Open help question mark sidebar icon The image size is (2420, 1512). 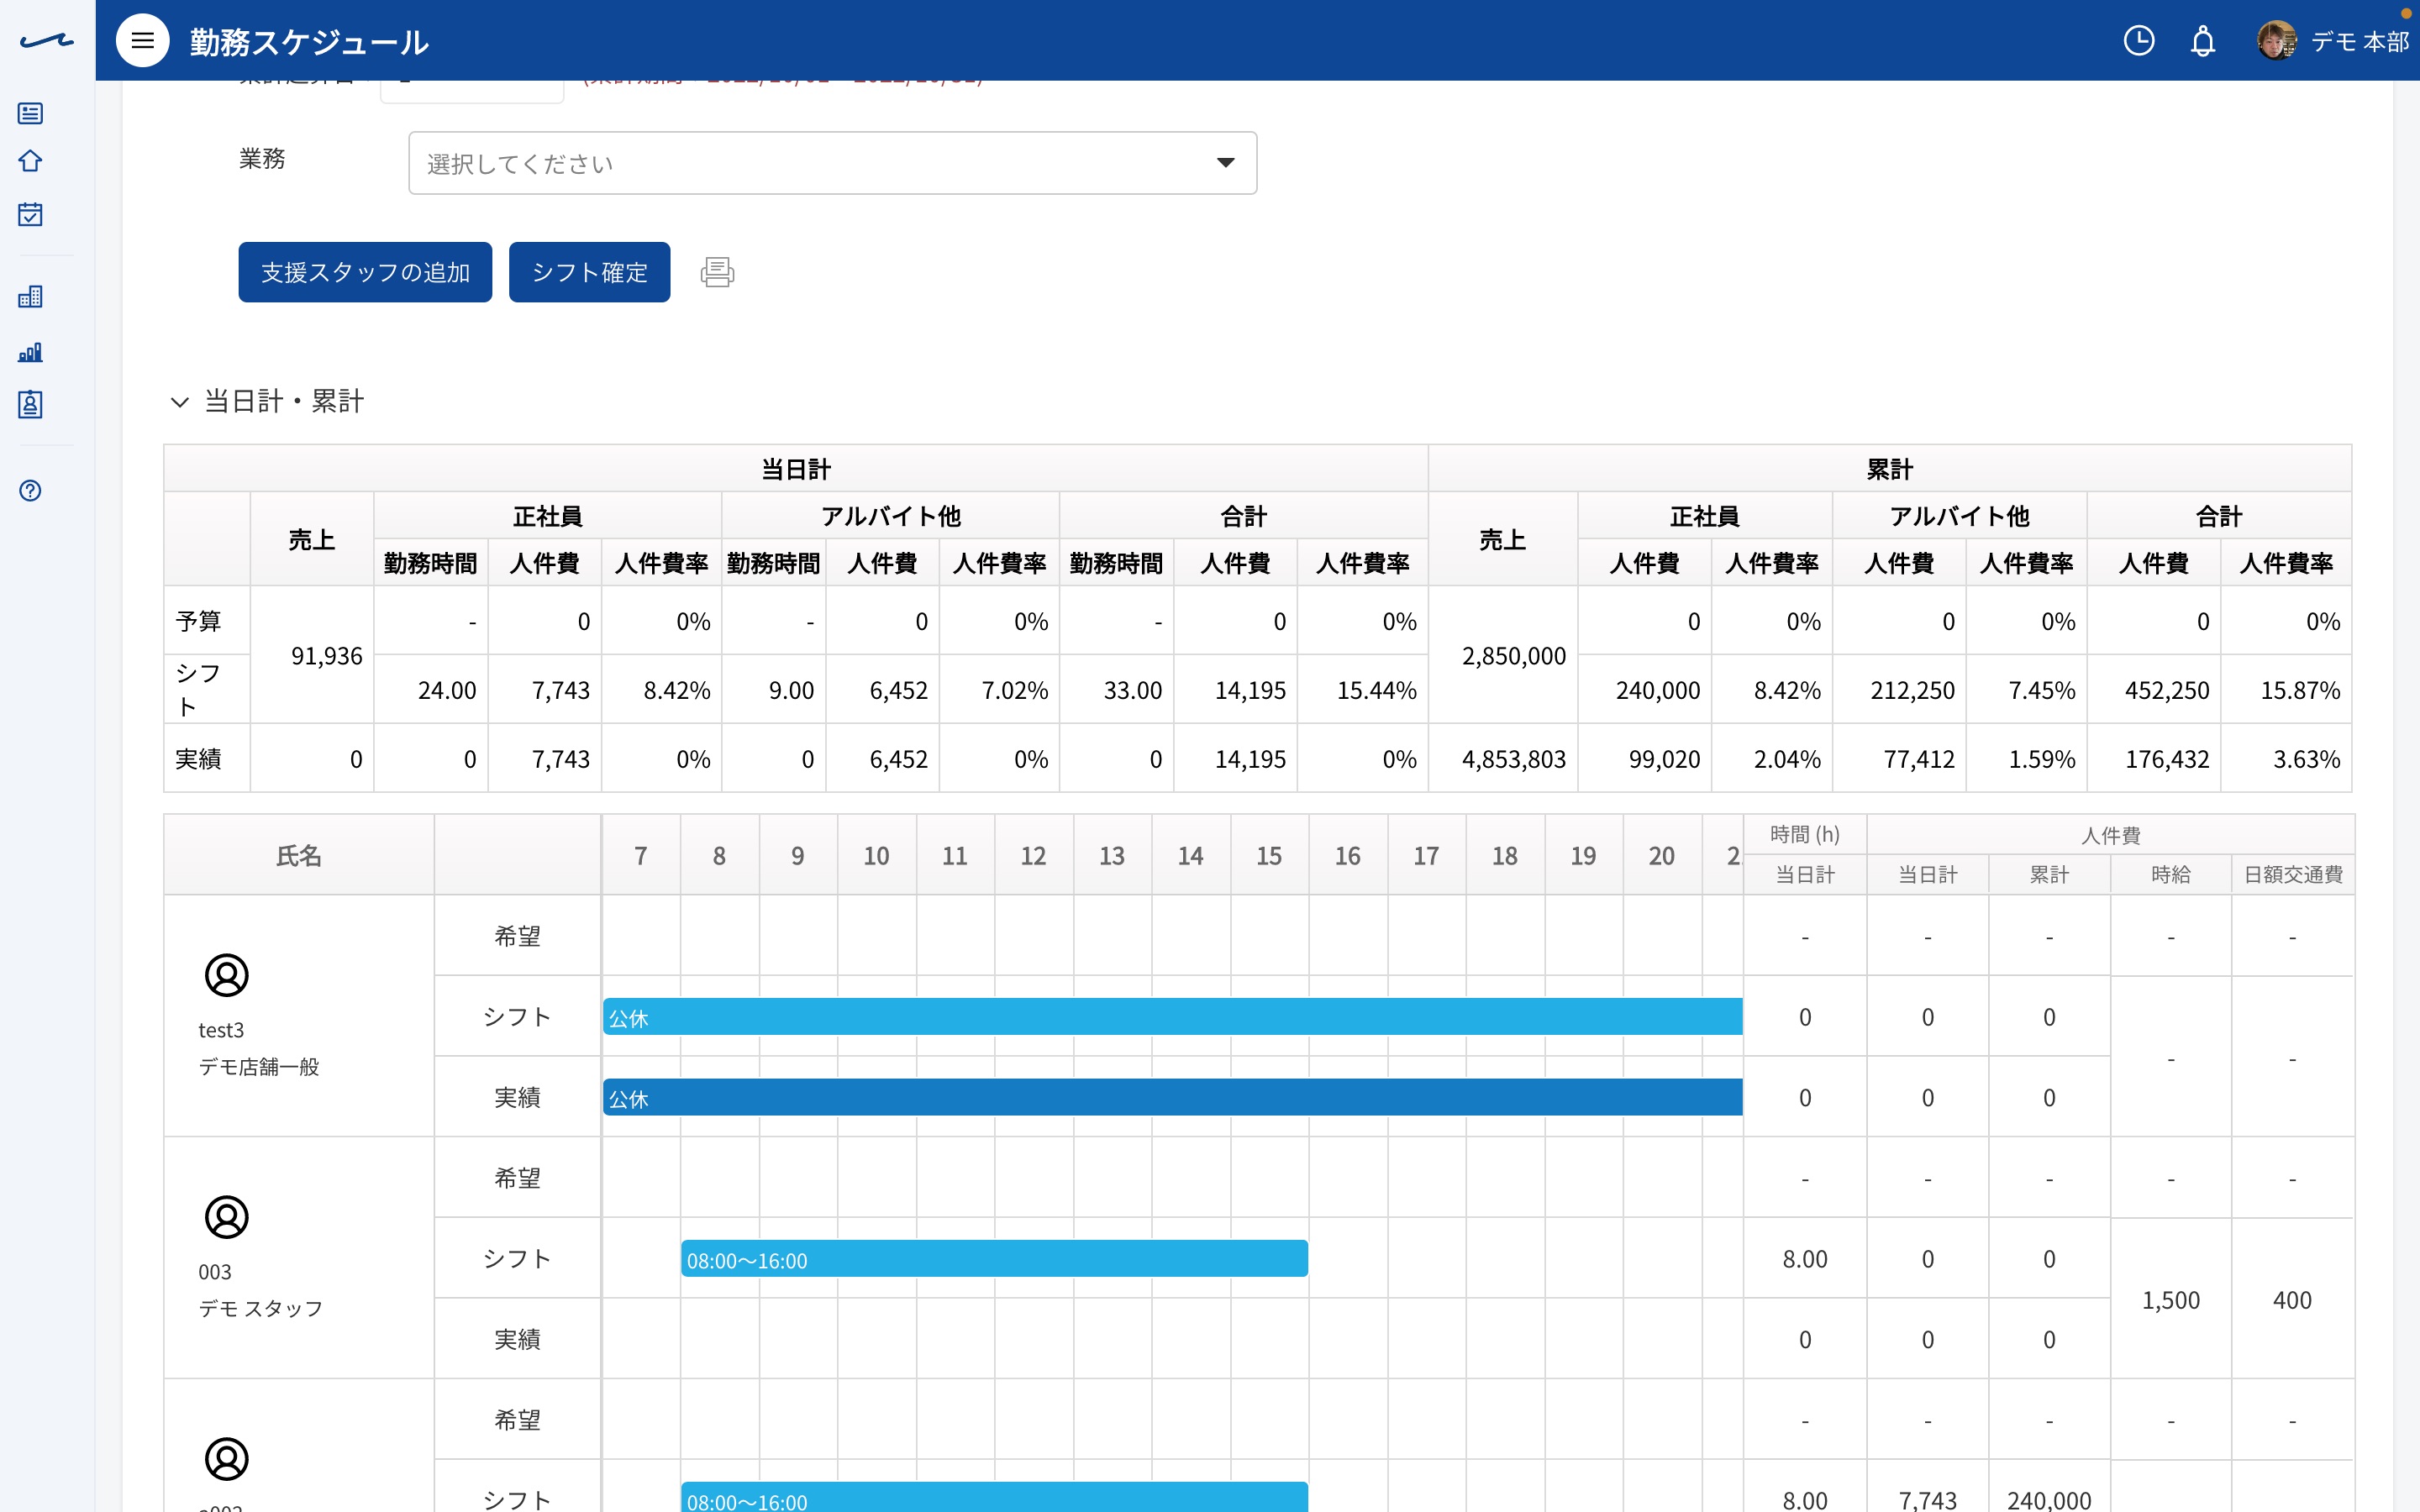pyautogui.click(x=31, y=490)
